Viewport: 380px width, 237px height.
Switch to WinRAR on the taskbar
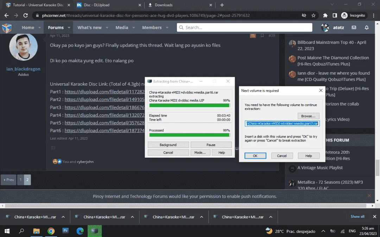[x=95, y=231]
